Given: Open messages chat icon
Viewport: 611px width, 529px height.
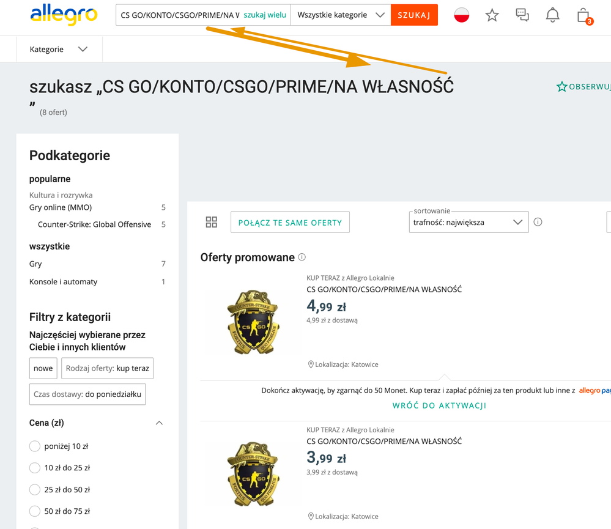Looking at the screenshot, I should click(522, 15).
